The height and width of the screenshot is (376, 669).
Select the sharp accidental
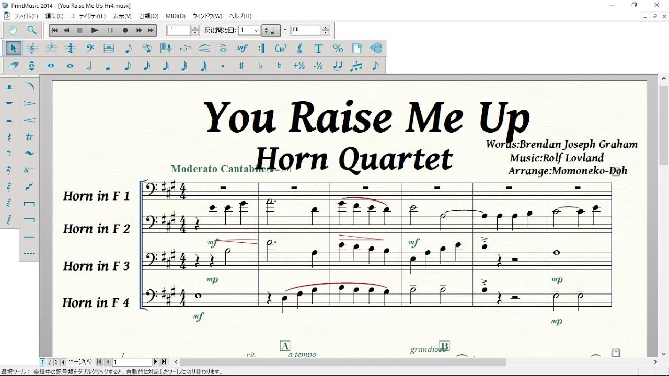tap(241, 66)
